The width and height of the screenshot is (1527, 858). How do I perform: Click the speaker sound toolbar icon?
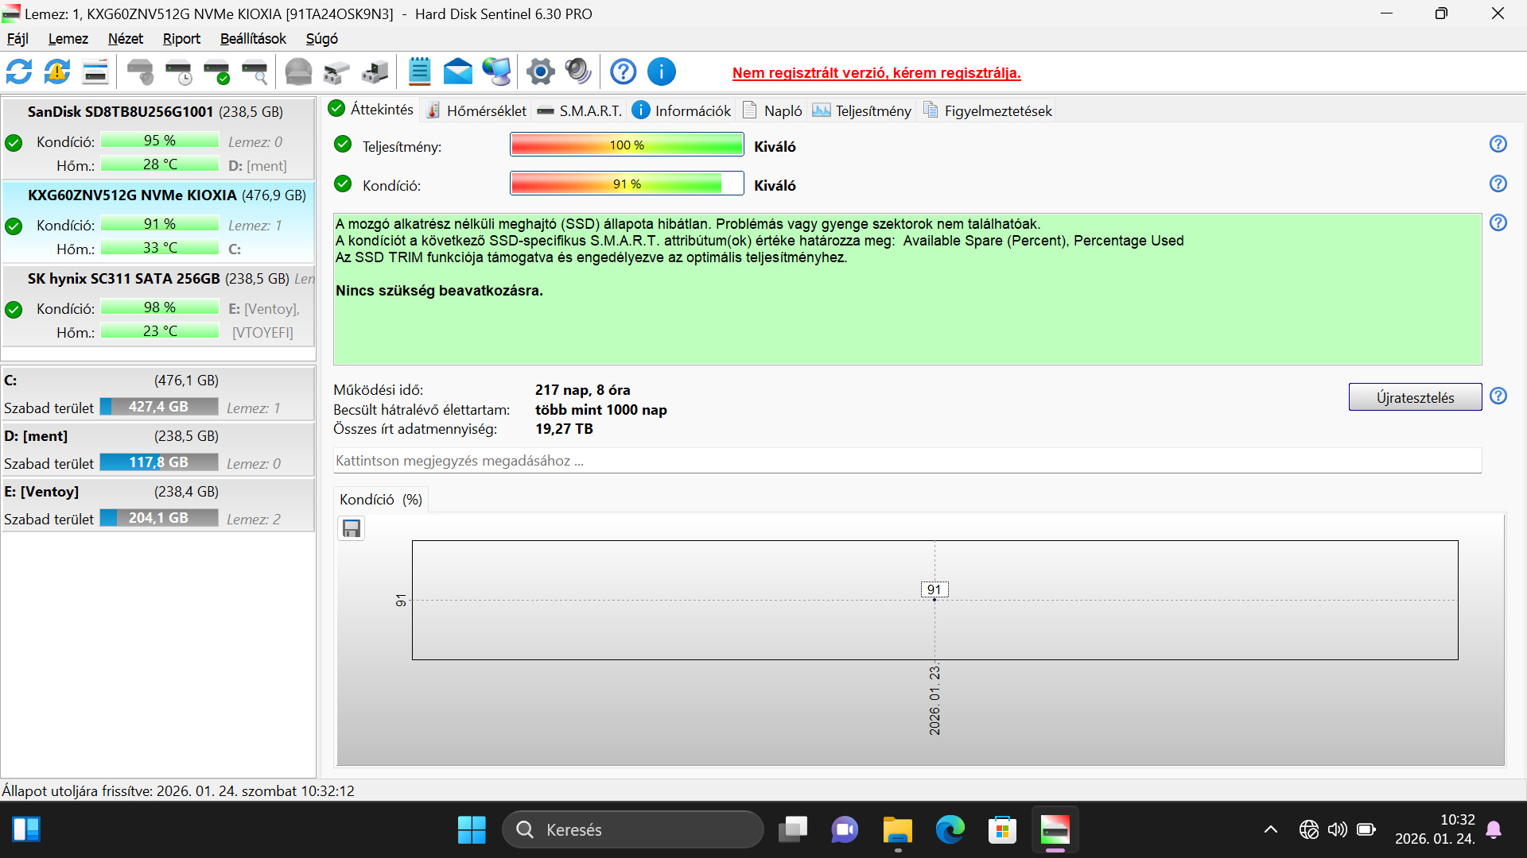click(x=578, y=72)
